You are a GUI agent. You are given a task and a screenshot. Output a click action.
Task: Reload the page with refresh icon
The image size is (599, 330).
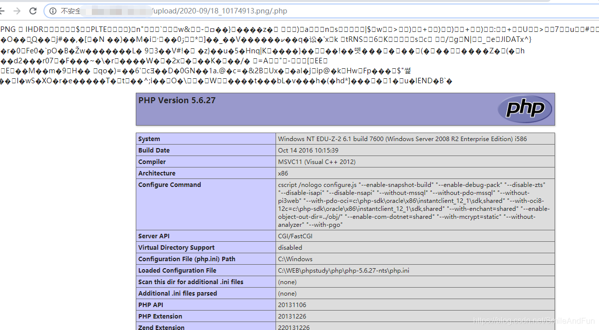click(33, 10)
